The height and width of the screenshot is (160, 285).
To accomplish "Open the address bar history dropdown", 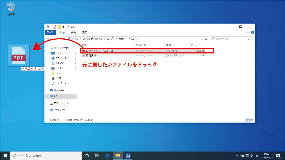I will pos(202,39).
